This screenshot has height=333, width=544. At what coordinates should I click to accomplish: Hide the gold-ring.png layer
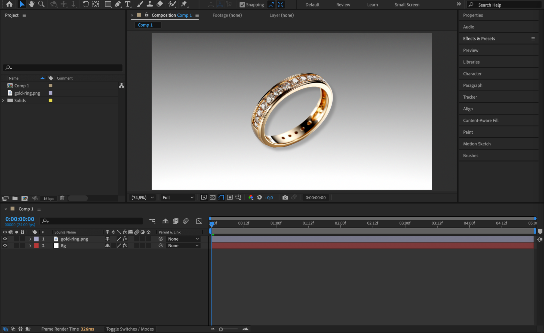tap(5, 239)
